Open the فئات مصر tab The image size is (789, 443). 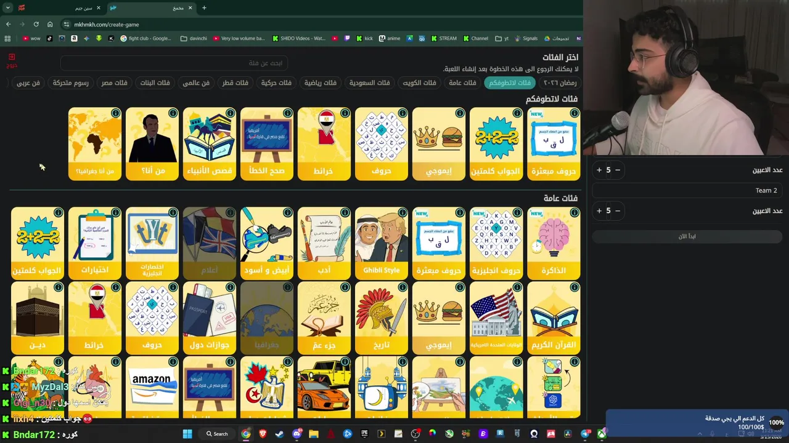[x=115, y=82]
